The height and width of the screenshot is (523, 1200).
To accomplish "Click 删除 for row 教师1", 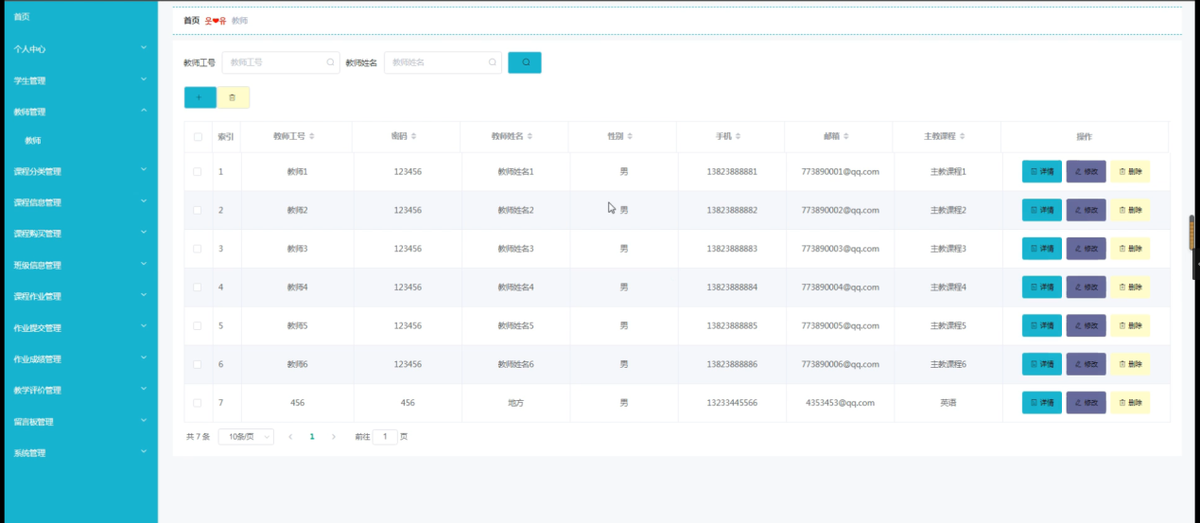I will point(1130,171).
